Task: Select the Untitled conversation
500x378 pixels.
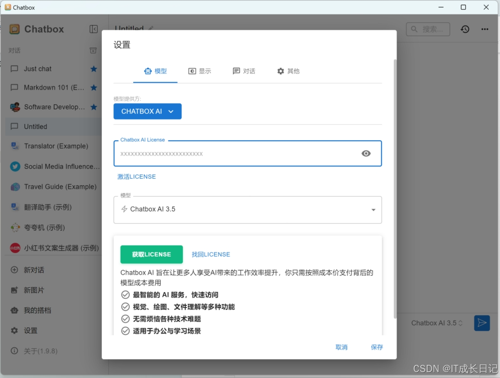Action: [x=54, y=127]
